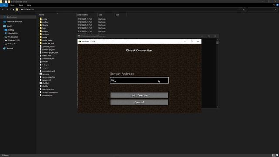This screenshot has width=279, height=157.
Task: Open Windows 11 (E:) drive in navigation pane
Action: (14, 41)
